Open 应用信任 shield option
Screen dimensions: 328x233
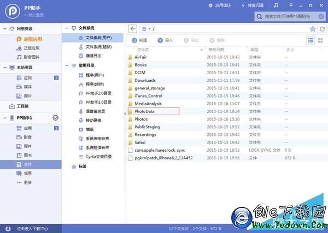220,5
